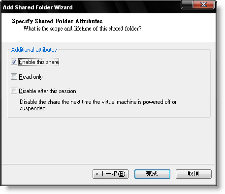Click the checkmark inside the Enable this share box

[14, 62]
